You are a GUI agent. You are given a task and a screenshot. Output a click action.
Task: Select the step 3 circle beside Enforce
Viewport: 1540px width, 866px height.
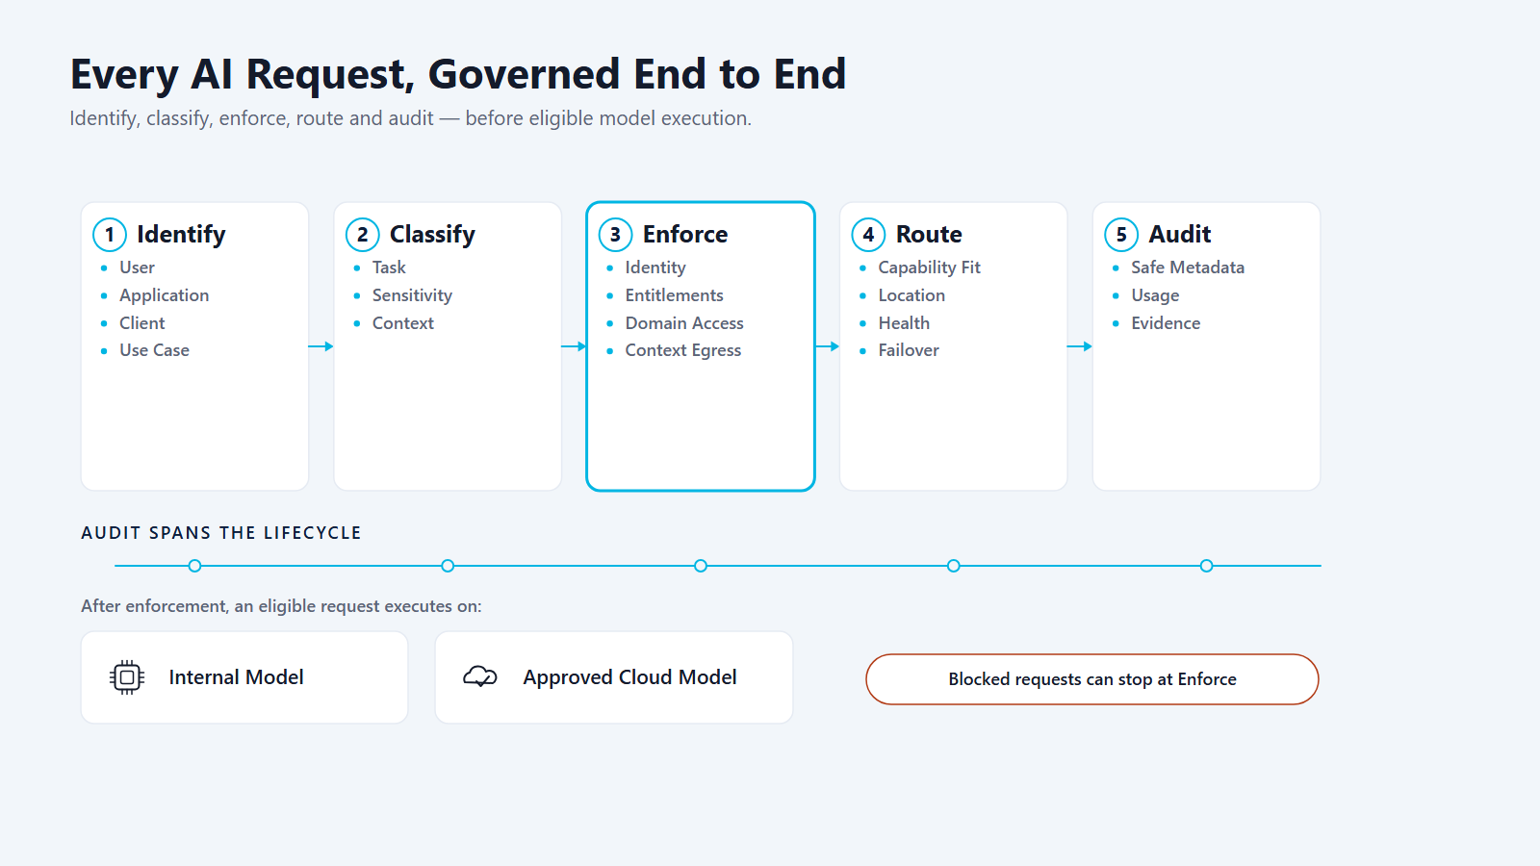(x=615, y=235)
